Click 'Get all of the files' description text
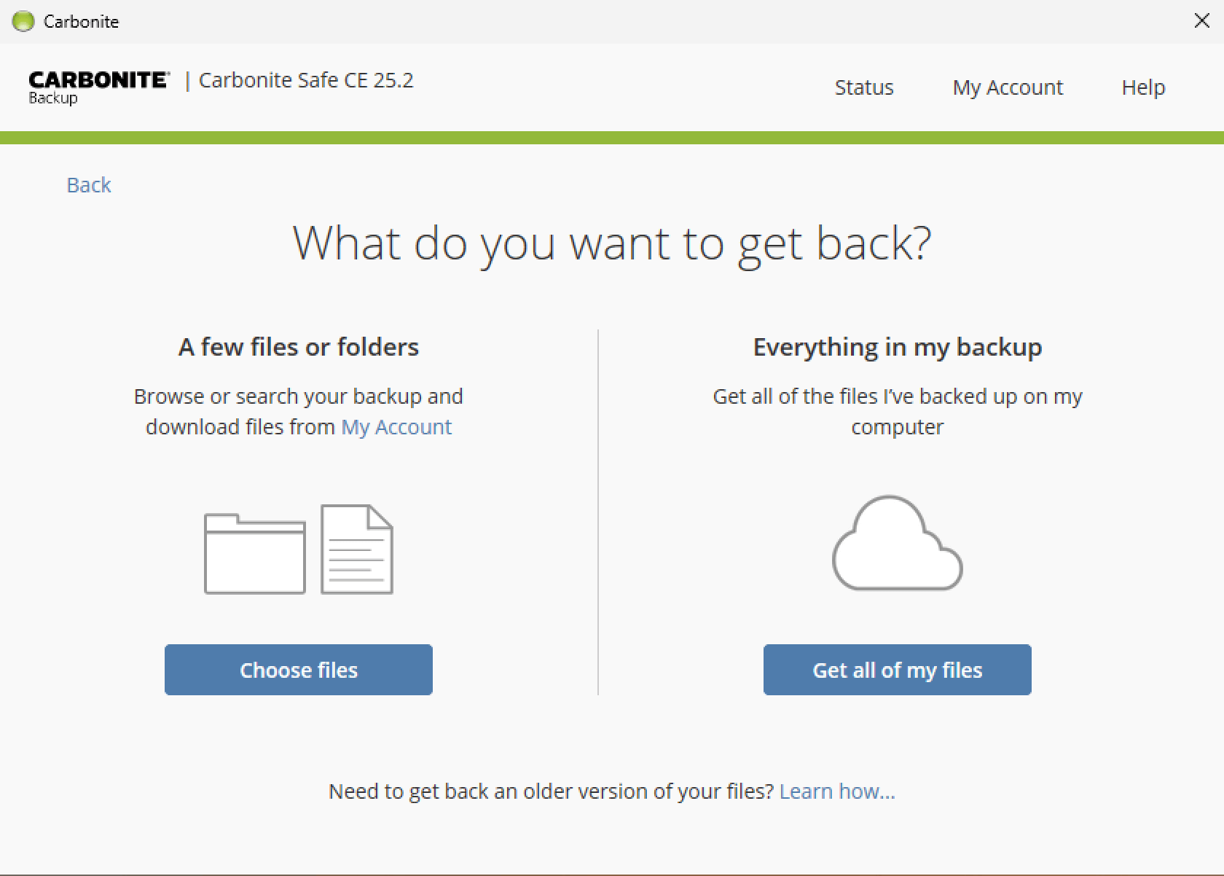 tap(898, 412)
